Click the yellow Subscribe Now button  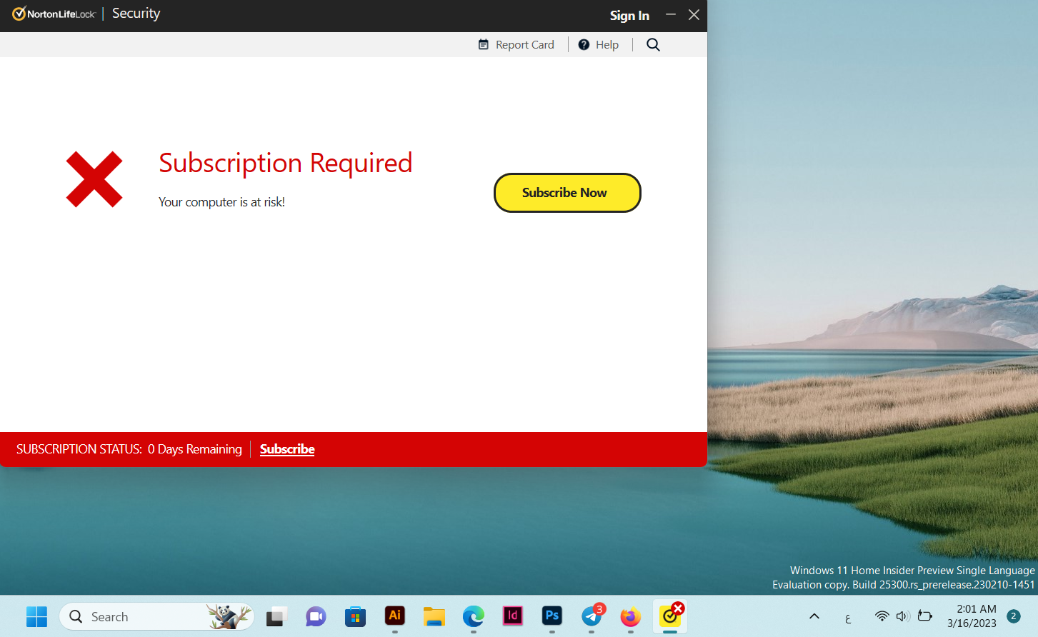click(567, 193)
